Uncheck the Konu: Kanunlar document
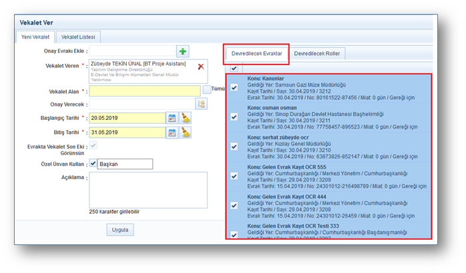 [234, 88]
